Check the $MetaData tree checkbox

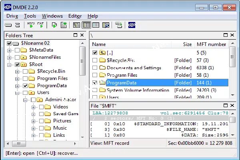(17, 50)
